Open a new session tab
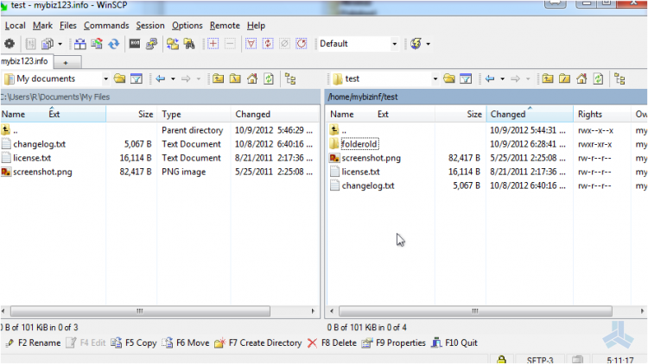Image resolution: width=648 pixels, height=364 pixels. pos(67,63)
